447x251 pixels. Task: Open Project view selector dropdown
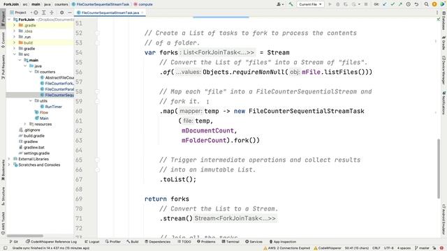click(21, 13)
